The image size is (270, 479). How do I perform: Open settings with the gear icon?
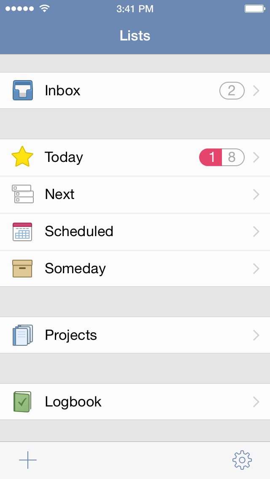[242, 460]
